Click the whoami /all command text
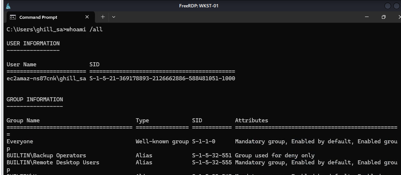The width and height of the screenshot is (401, 175). 84,29
